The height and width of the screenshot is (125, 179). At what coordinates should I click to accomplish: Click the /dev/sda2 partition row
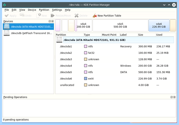tap(115, 53)
